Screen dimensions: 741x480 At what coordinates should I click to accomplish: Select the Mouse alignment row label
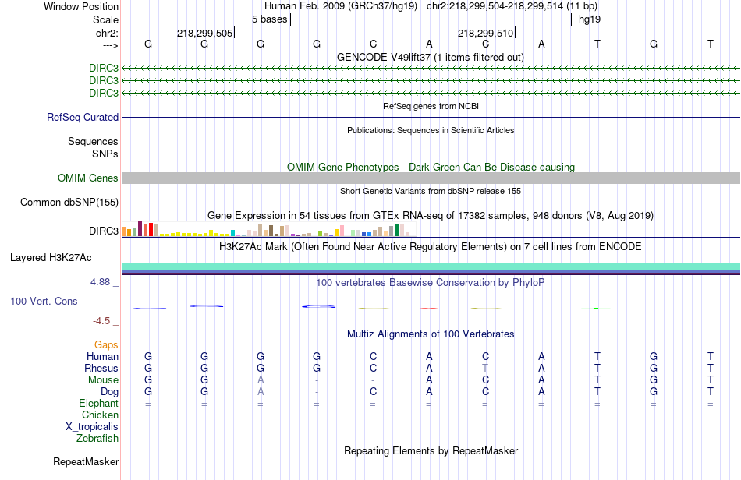[x=104, y=380]
